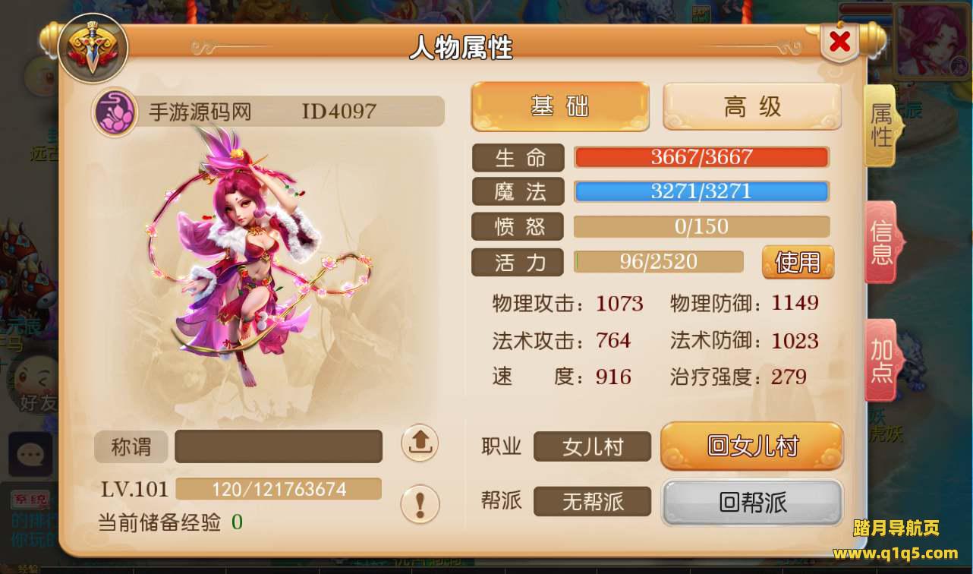Tap the purple lotus faction icon
Screen dimensions: 973x574
coord(114,112)
